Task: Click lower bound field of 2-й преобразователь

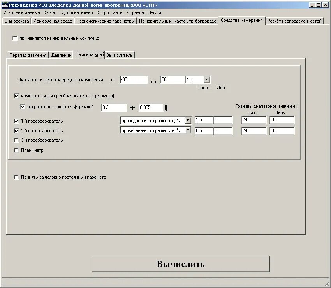Action: click(x=254, y=131)
